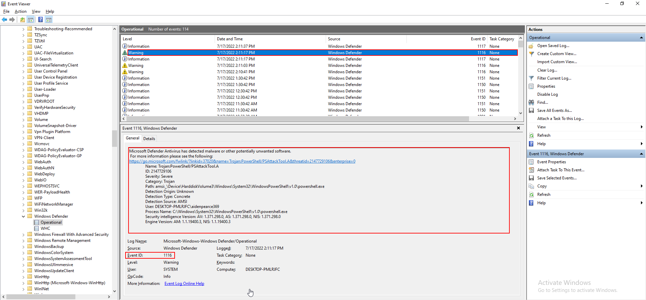The height and width of the screenshot is (300, 646).
Task: Open the Action menu
Action: point(21,11)
